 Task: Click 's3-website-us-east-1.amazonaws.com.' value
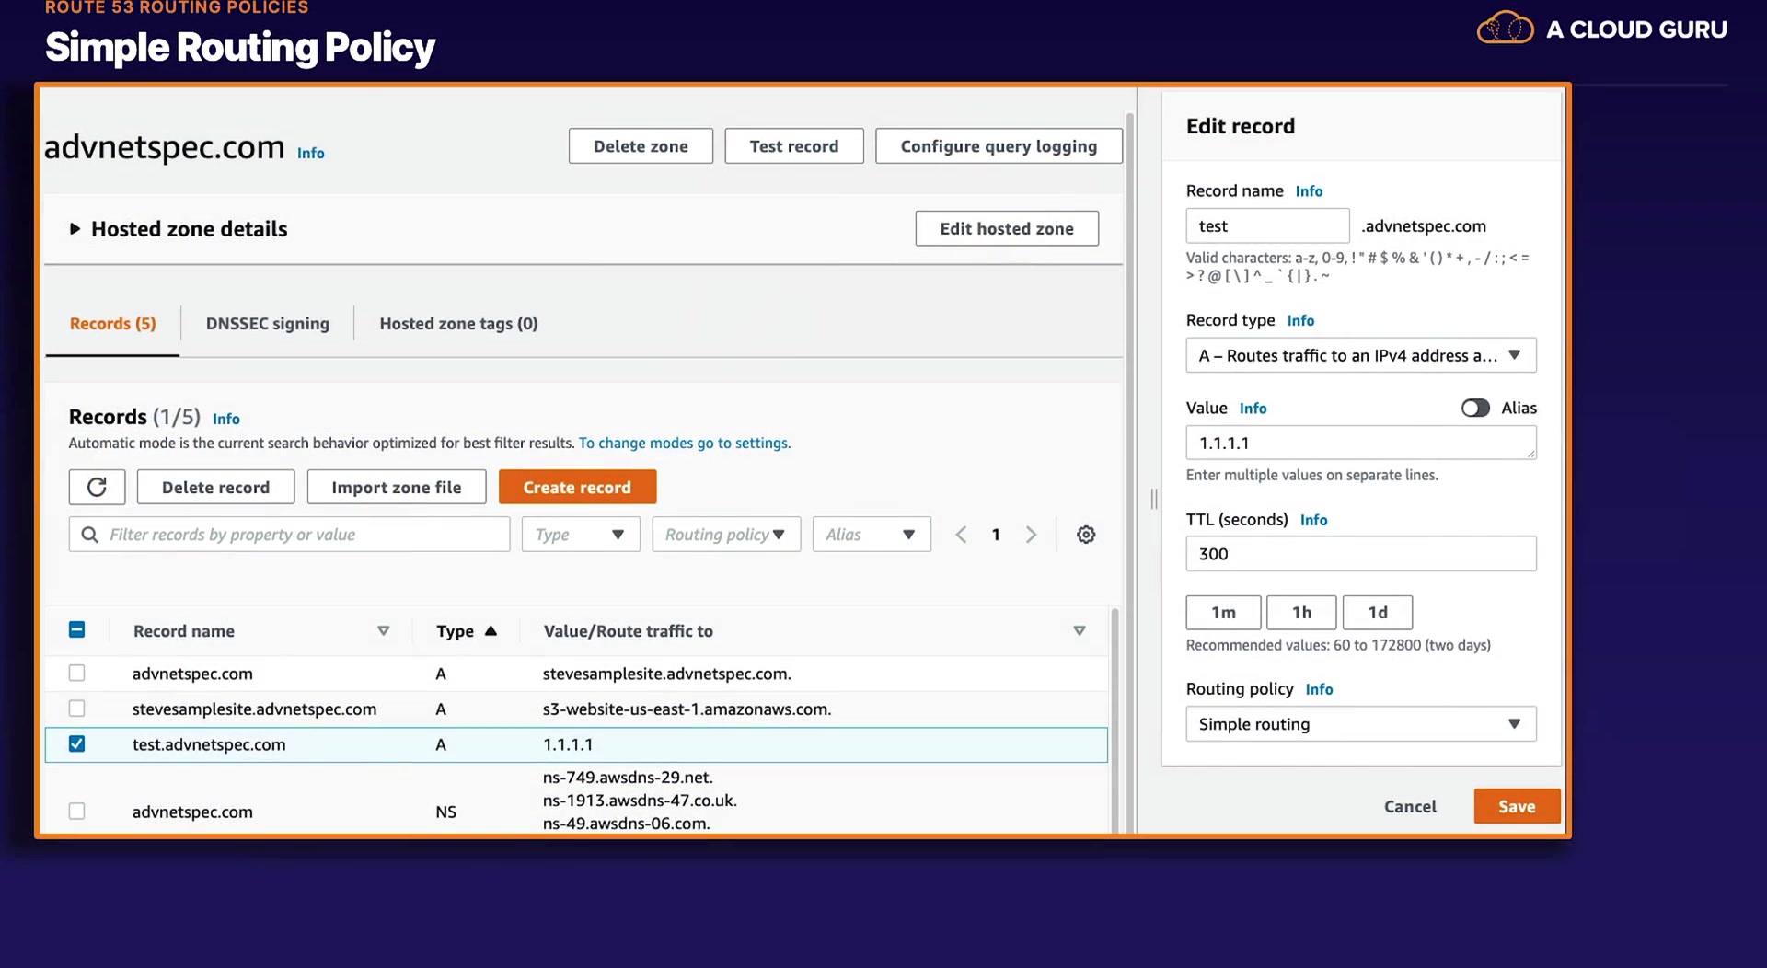coord(687,709)
